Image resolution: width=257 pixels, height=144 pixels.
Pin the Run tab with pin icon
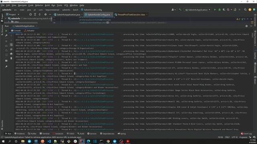[x=6, y=67]
